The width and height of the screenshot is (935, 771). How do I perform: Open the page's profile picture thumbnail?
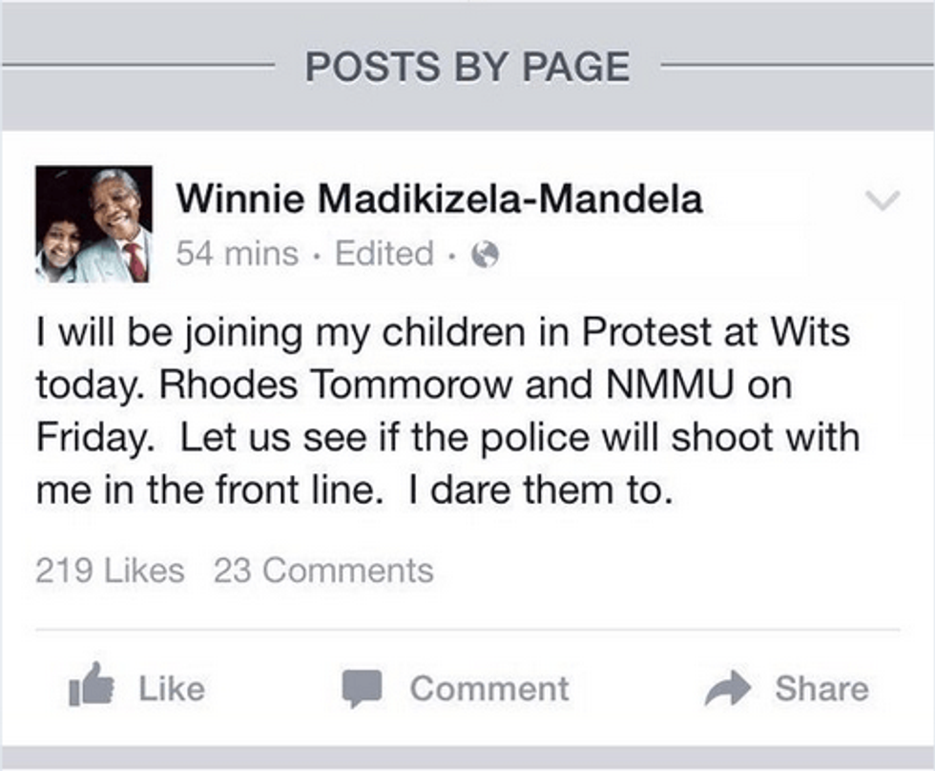pyautogui.click(x=93, y=224)
